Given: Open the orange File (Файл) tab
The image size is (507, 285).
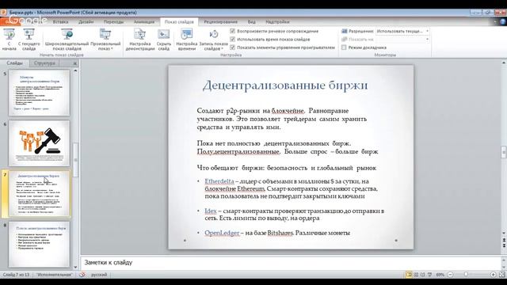Looking at the screenshot, I should pos(10,22).
